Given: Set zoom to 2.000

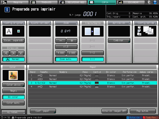Looking at the screenshot, I should (72, 53).
